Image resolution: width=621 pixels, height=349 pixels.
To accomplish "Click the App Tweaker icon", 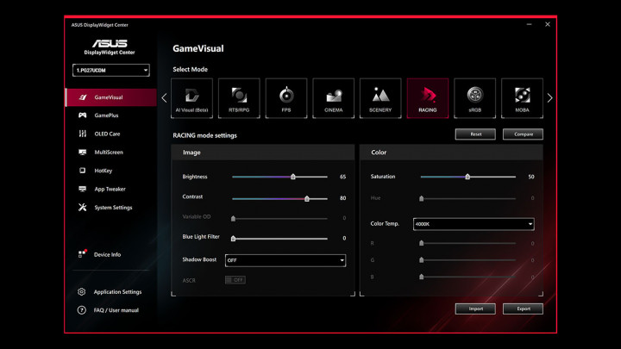I will pyautogui.click(x=83, y=189).
